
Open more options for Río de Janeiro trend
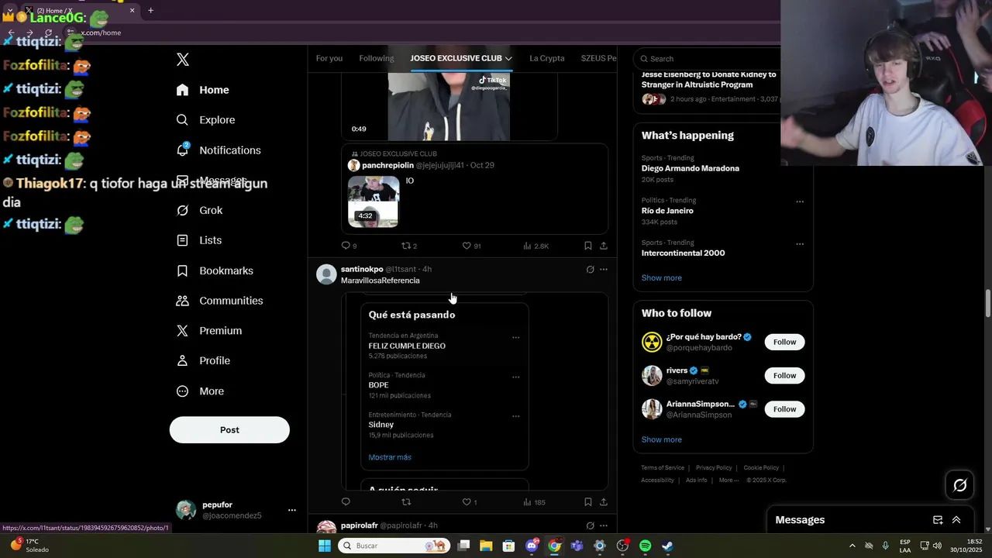[800, 201]
